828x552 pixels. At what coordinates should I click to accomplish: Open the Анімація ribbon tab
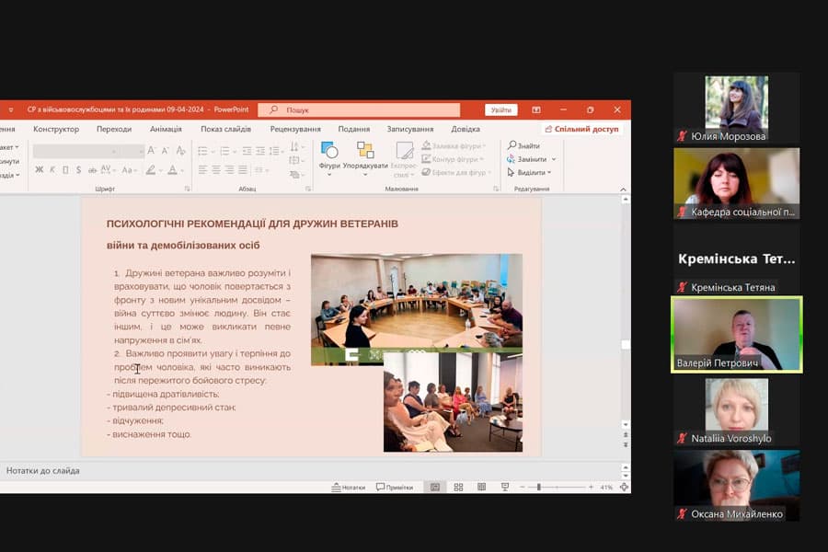166,129
